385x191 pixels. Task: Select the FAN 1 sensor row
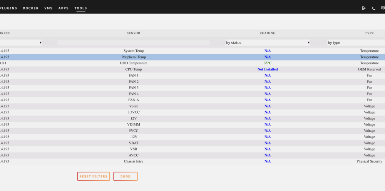point(192,75)
